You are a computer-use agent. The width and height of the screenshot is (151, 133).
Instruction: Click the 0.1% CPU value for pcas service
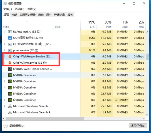[x=92, y=50]
